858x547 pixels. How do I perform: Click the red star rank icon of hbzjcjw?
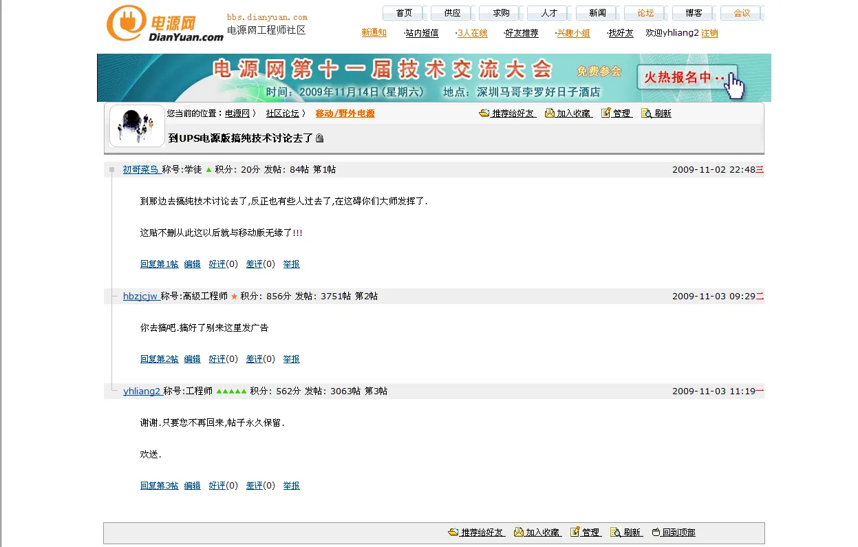pos(234,297)
